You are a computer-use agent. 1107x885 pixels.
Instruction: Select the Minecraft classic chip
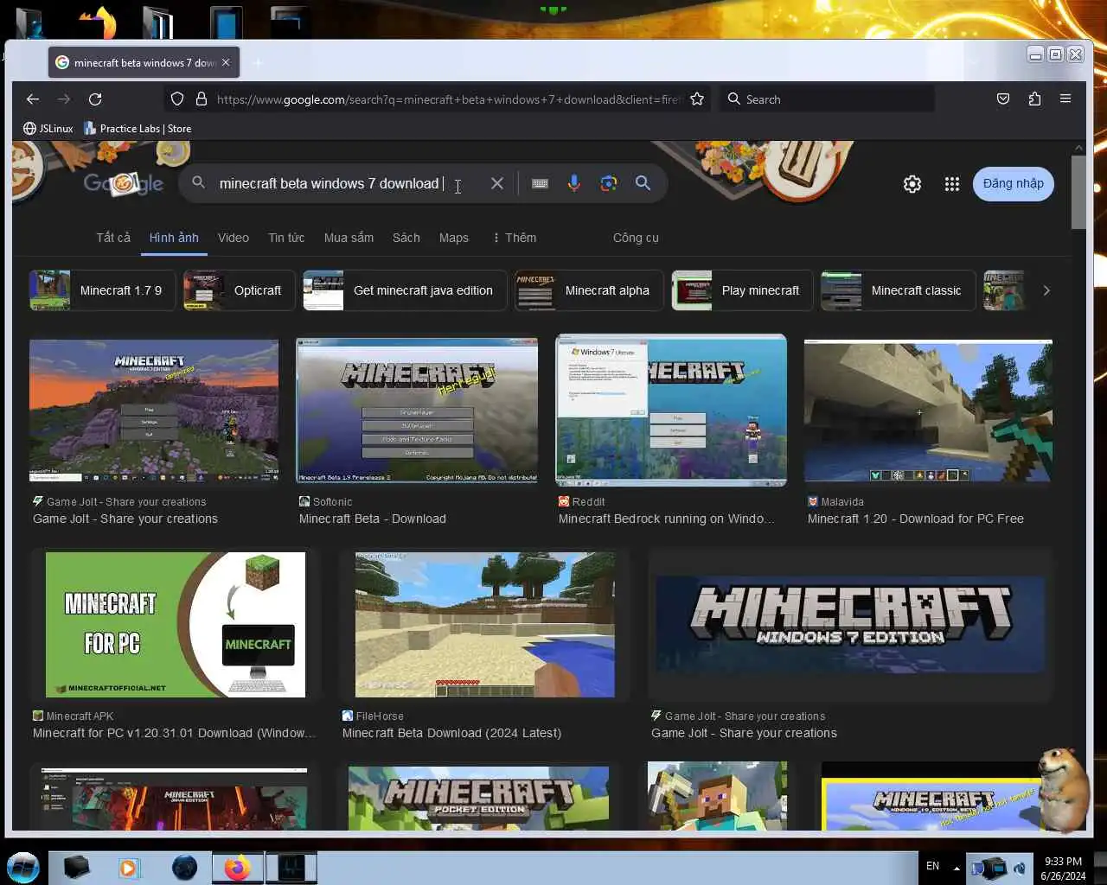898,290
